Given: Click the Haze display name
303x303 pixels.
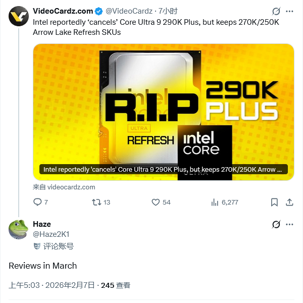Looking at the screenshot, I should 42,224.
